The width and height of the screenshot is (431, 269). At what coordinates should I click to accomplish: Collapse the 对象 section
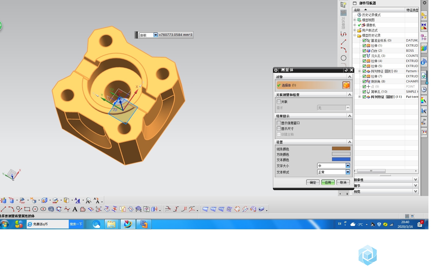coord(349,77)
